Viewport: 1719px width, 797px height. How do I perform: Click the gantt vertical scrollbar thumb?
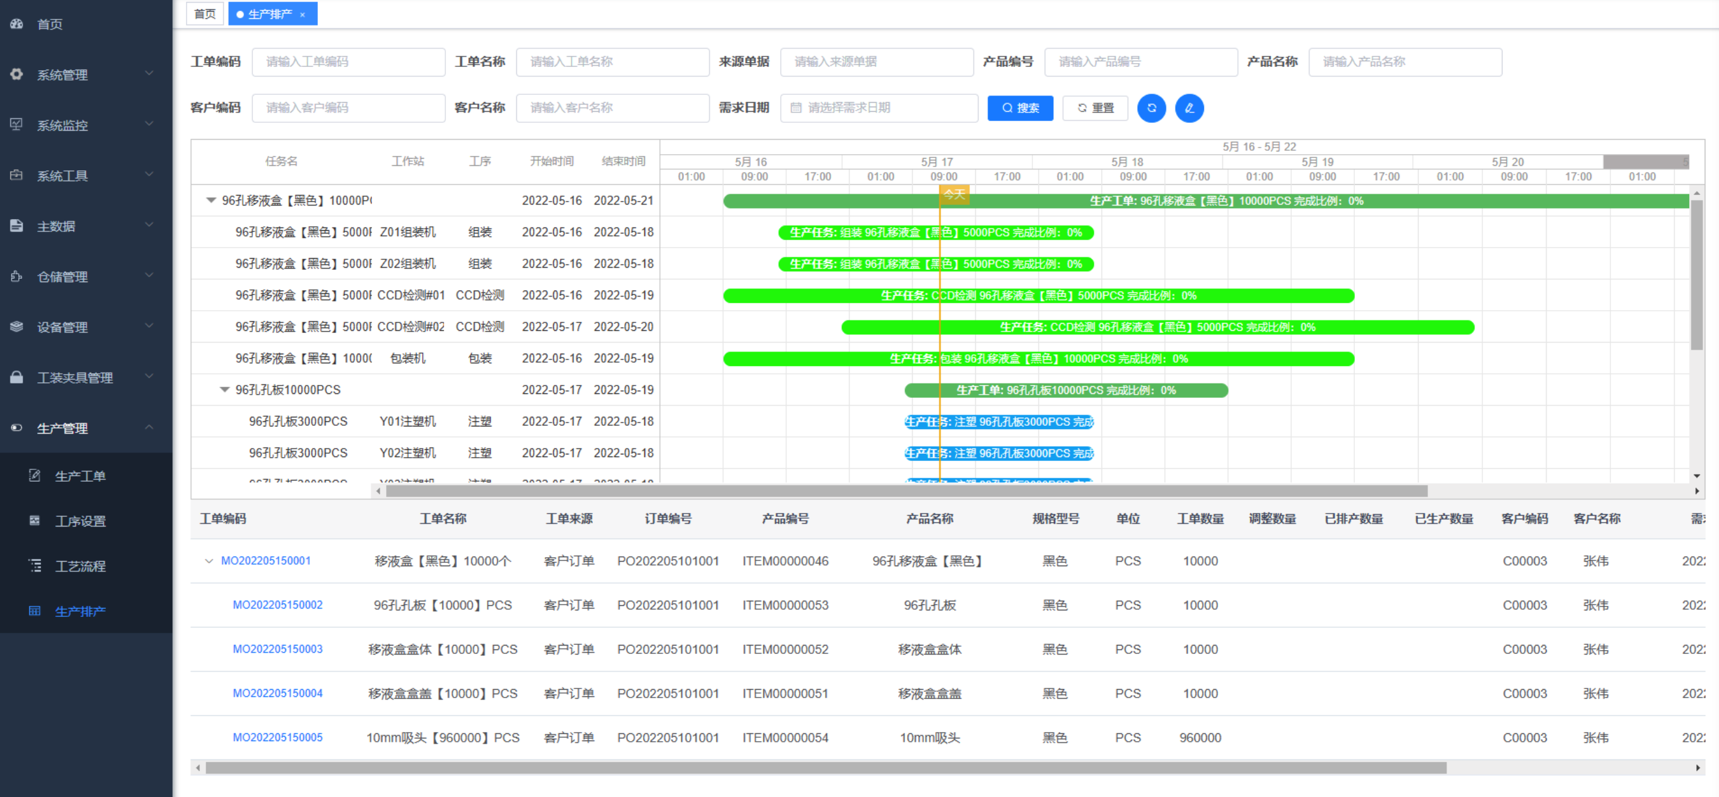coord(1696,274)
